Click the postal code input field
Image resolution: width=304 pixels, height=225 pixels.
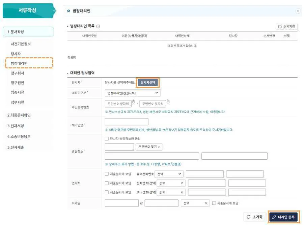click(x=119, y=147)
